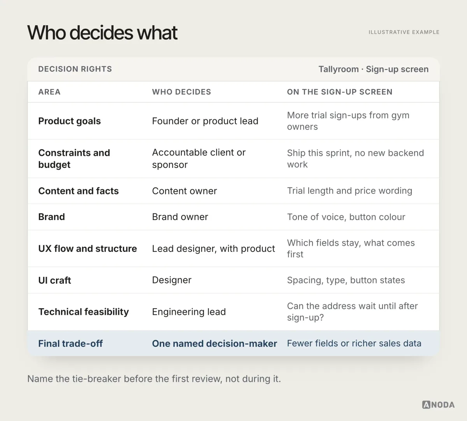
Task: Click the 'Who decides what' heading
Action: point(102,33)
